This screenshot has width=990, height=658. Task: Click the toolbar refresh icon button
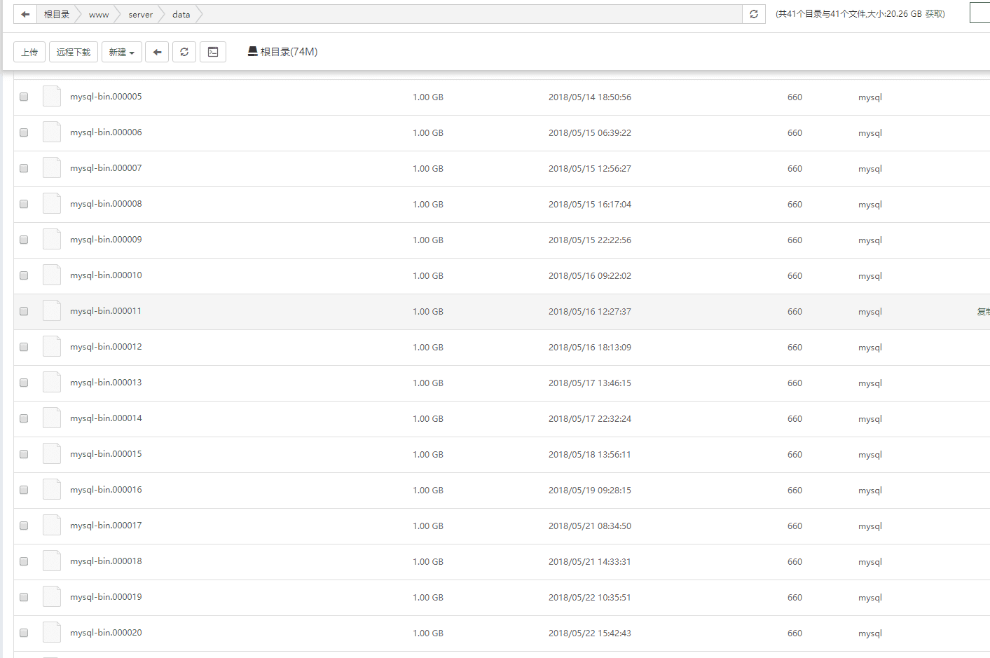(x=184, y=52)
